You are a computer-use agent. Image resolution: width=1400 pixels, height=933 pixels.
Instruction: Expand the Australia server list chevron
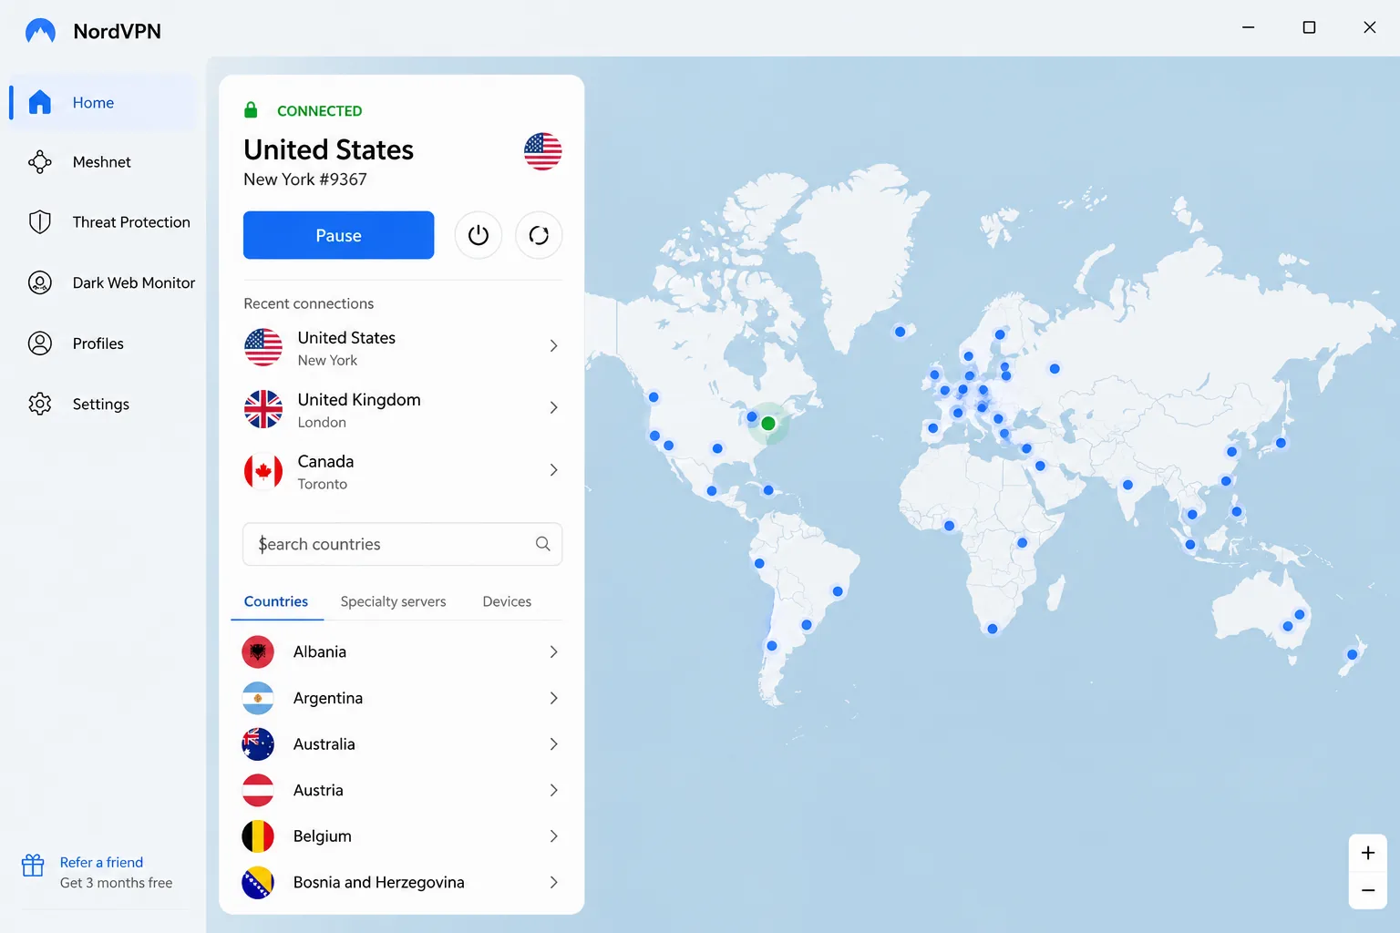click(x=553, y=744)
